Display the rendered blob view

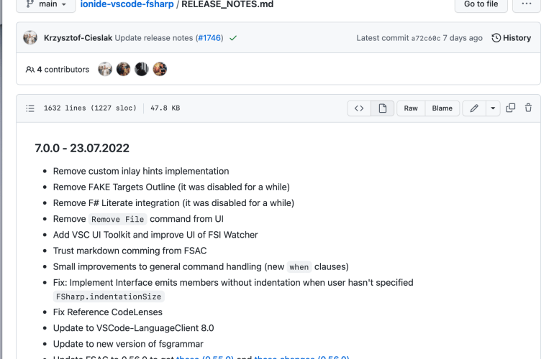(x=382, y=108)
